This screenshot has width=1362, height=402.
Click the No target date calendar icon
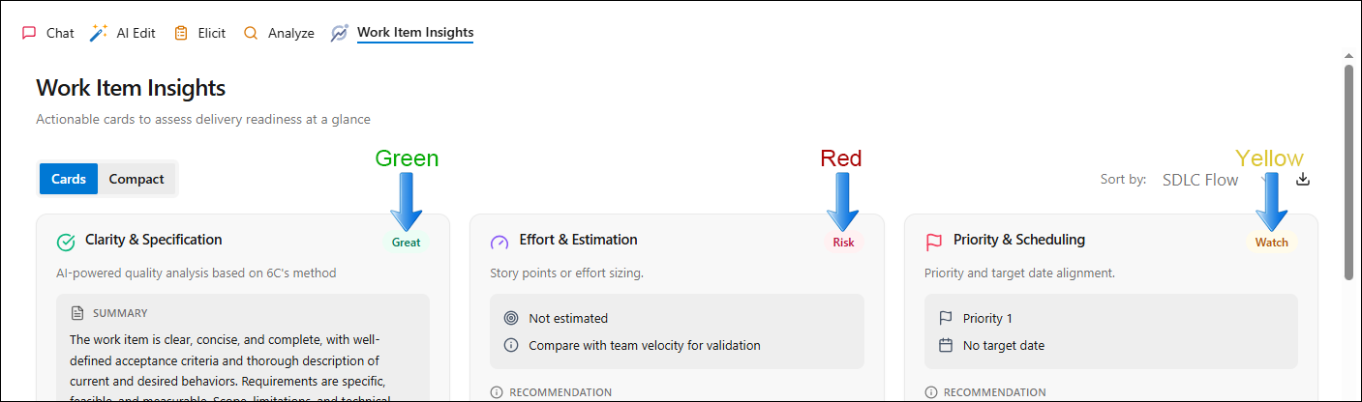tap(946, 345)
